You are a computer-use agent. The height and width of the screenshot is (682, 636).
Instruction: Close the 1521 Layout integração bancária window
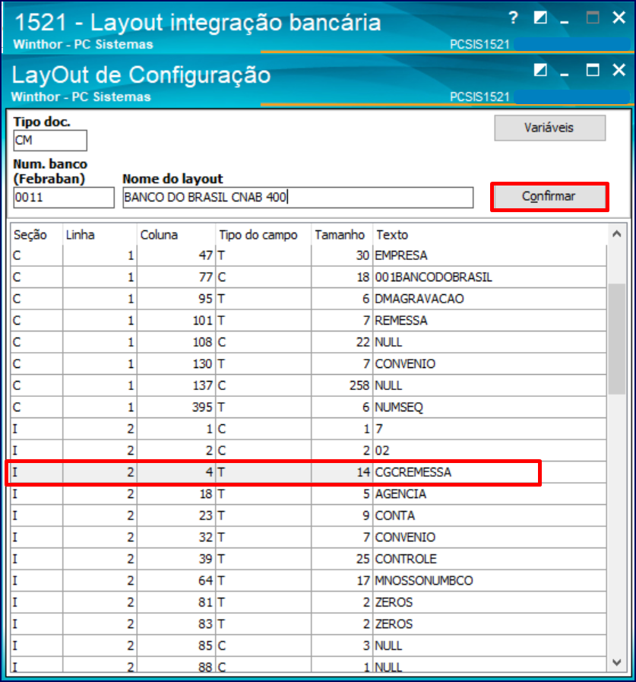619,17
